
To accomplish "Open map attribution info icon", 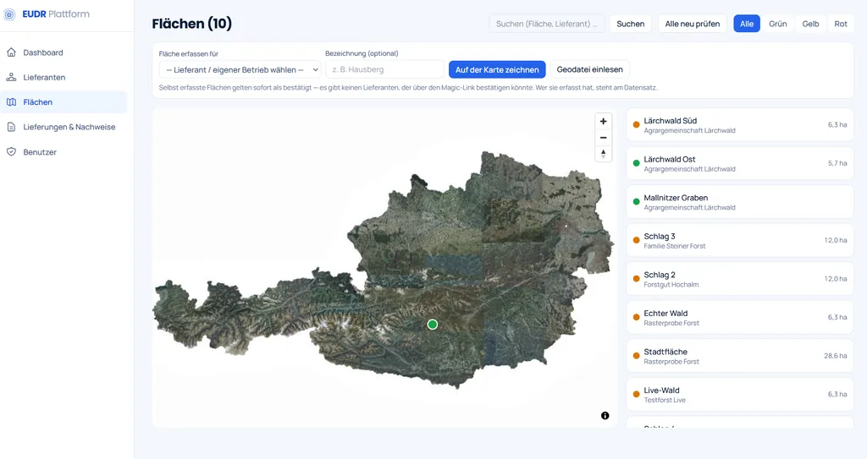I will tap(605, 415).
